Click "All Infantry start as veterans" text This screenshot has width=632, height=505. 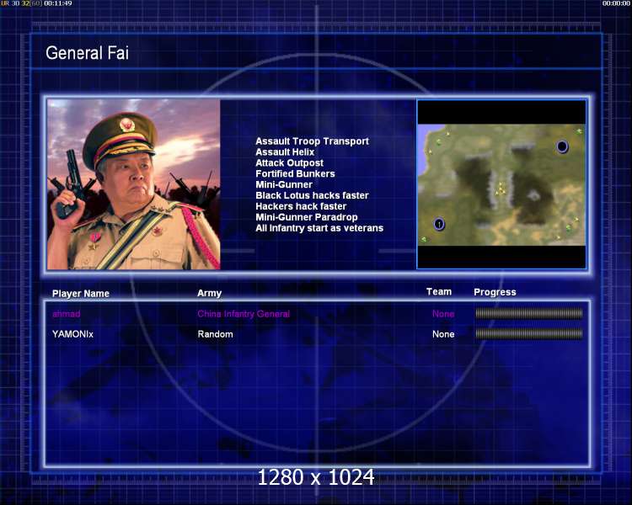[x=319, y=228]
